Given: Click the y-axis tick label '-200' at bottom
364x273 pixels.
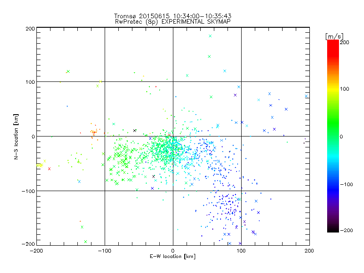Looking at the screenshot, I should click(x=28, y=244).
